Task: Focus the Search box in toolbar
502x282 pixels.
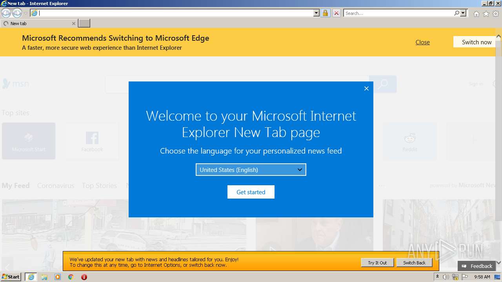Action: point(398,13)
